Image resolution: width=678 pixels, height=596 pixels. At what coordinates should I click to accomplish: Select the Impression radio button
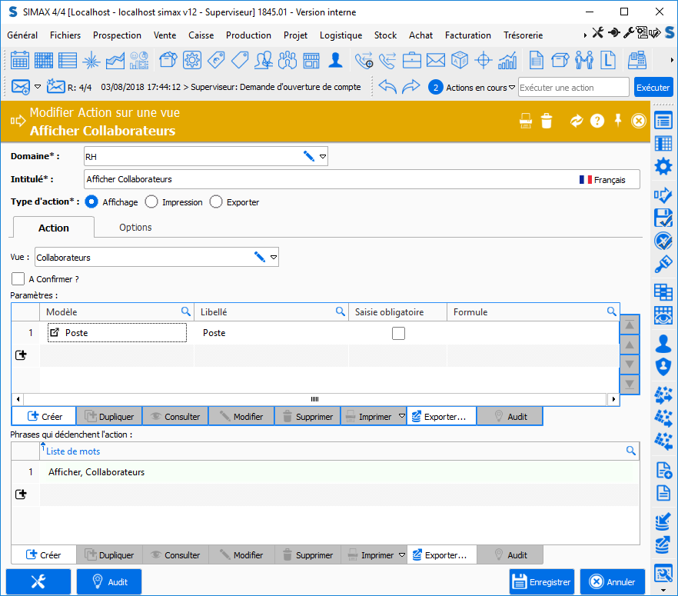(151, 202)
